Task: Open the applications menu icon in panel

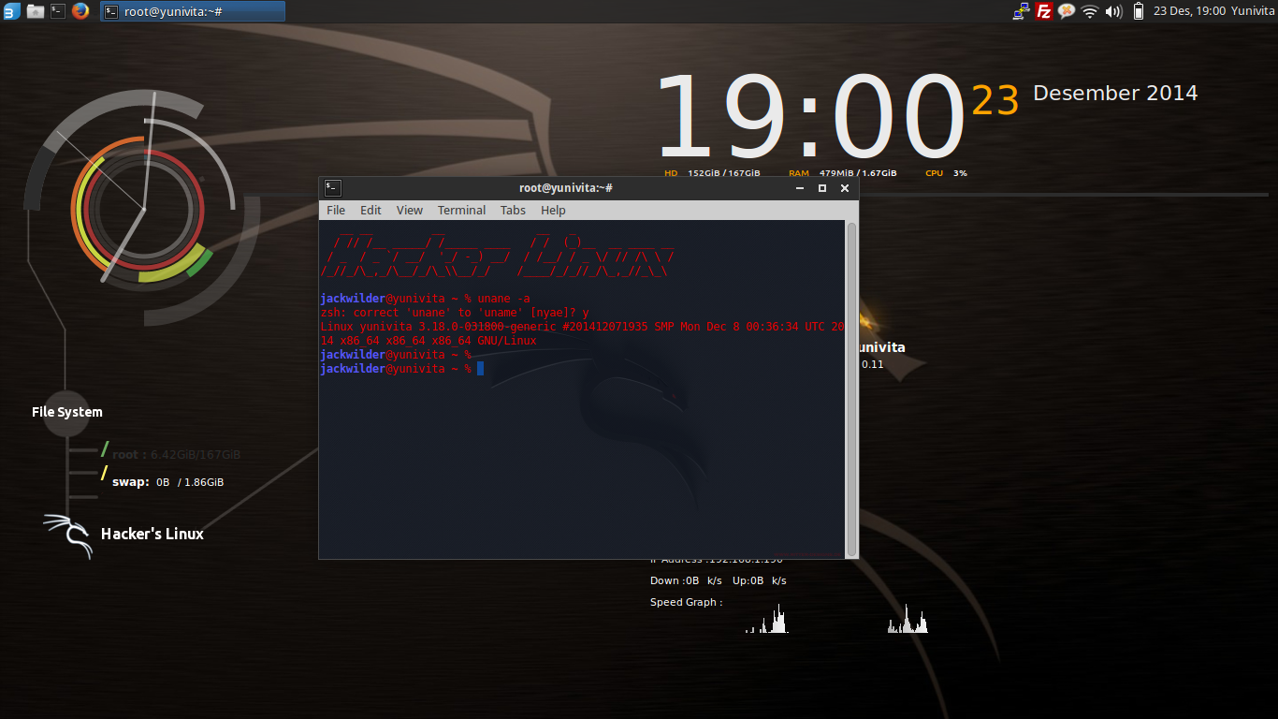Action: [11, 11]
